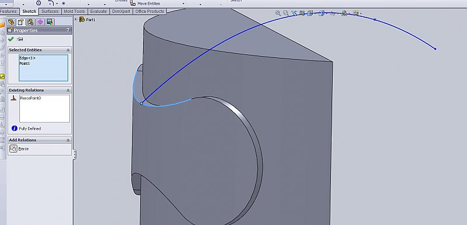The width and height of the screenshot is (467, 225).
Task: Click the Properties panel title
Action: click(26, 30)
